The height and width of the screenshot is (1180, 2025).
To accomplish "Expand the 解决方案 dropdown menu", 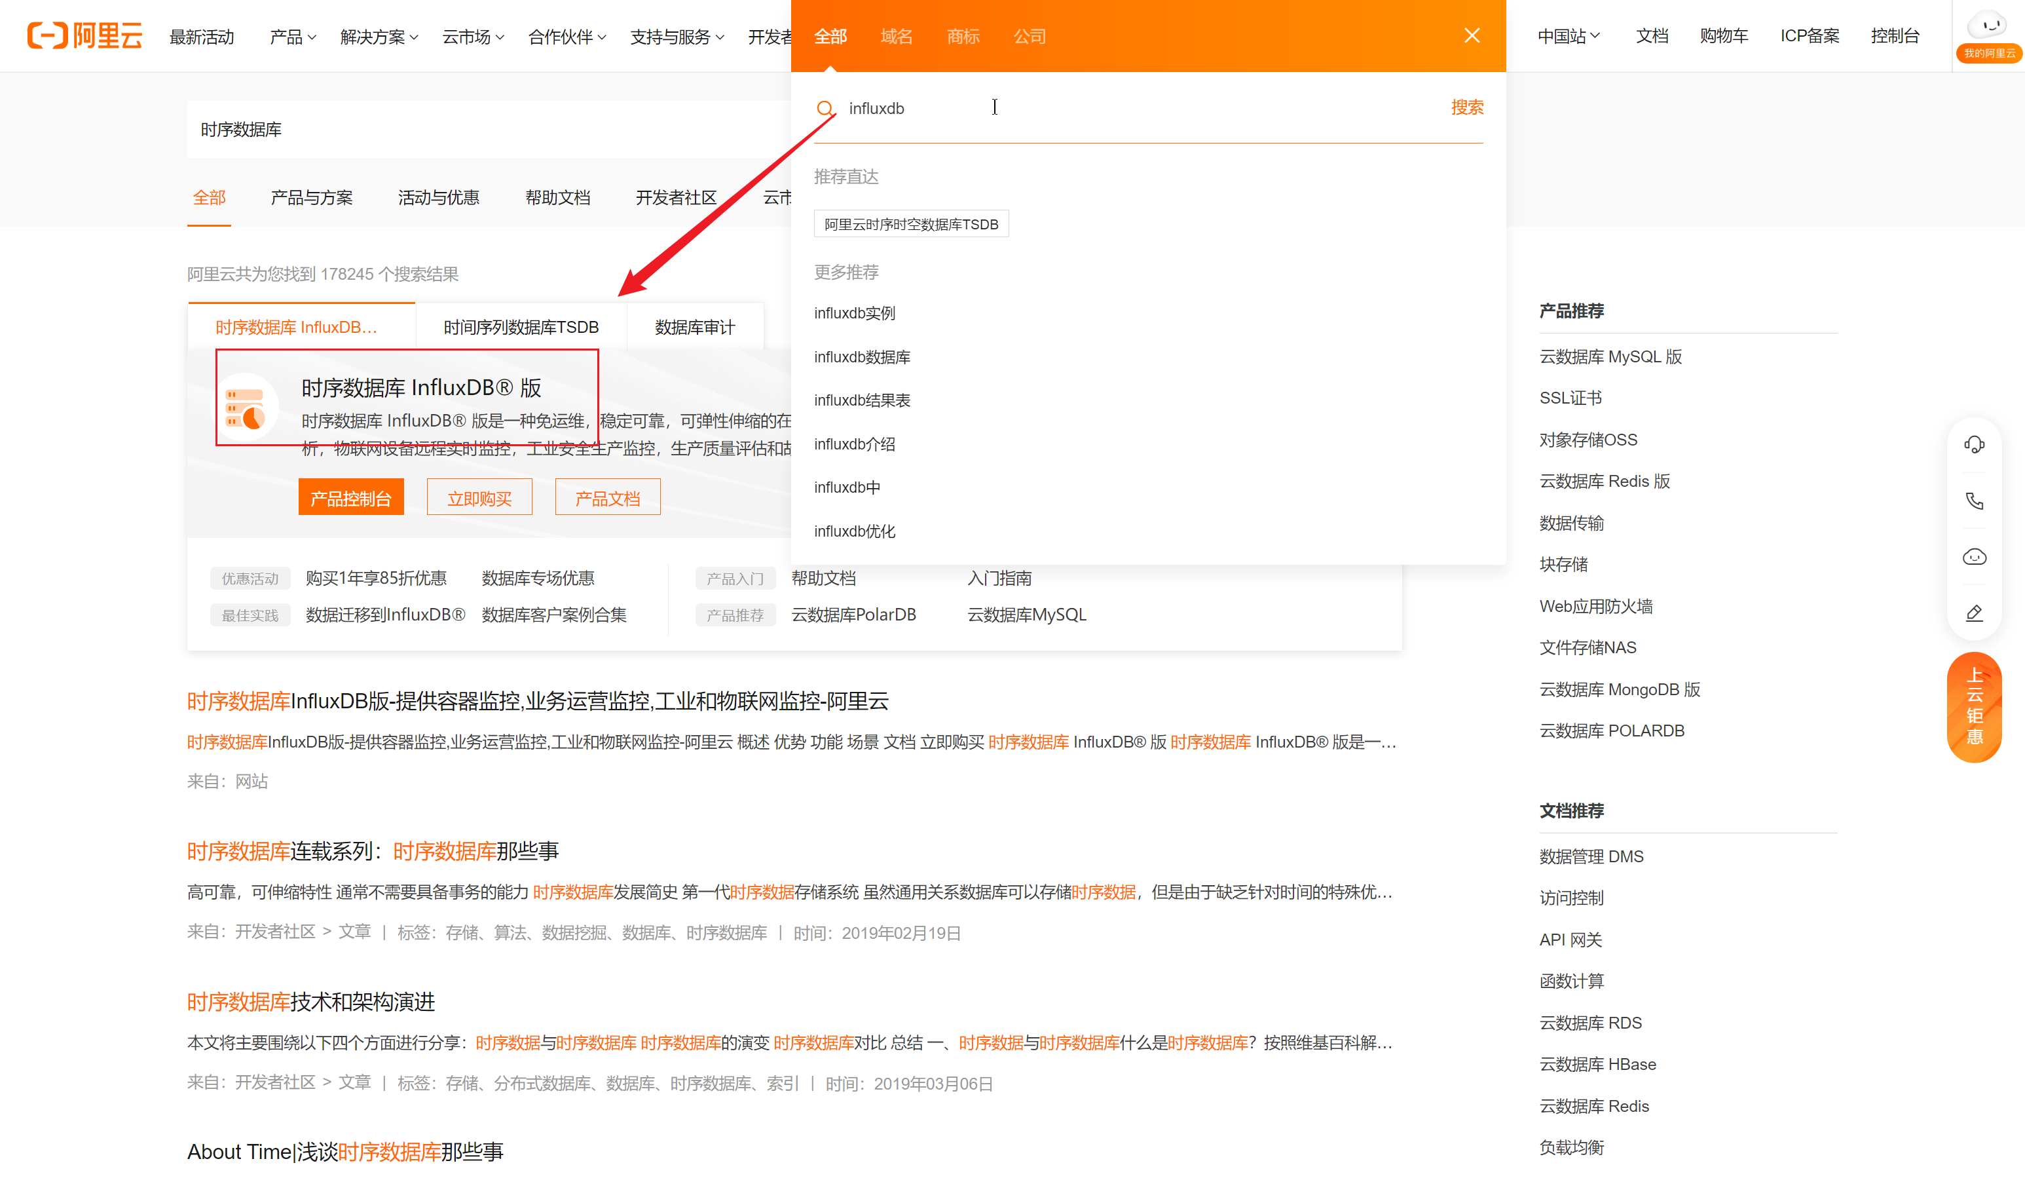I will click(379, 37).
